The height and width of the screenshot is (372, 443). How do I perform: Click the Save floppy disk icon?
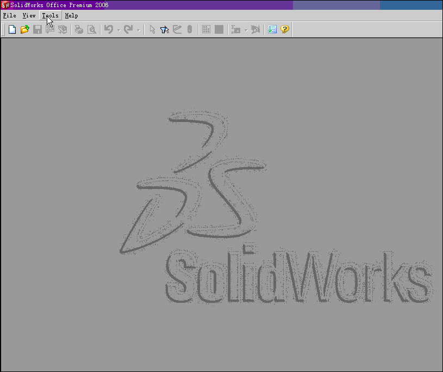(38, 29)
